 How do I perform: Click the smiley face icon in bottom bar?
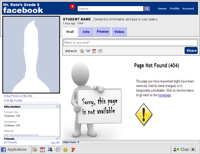coord(65,150)
